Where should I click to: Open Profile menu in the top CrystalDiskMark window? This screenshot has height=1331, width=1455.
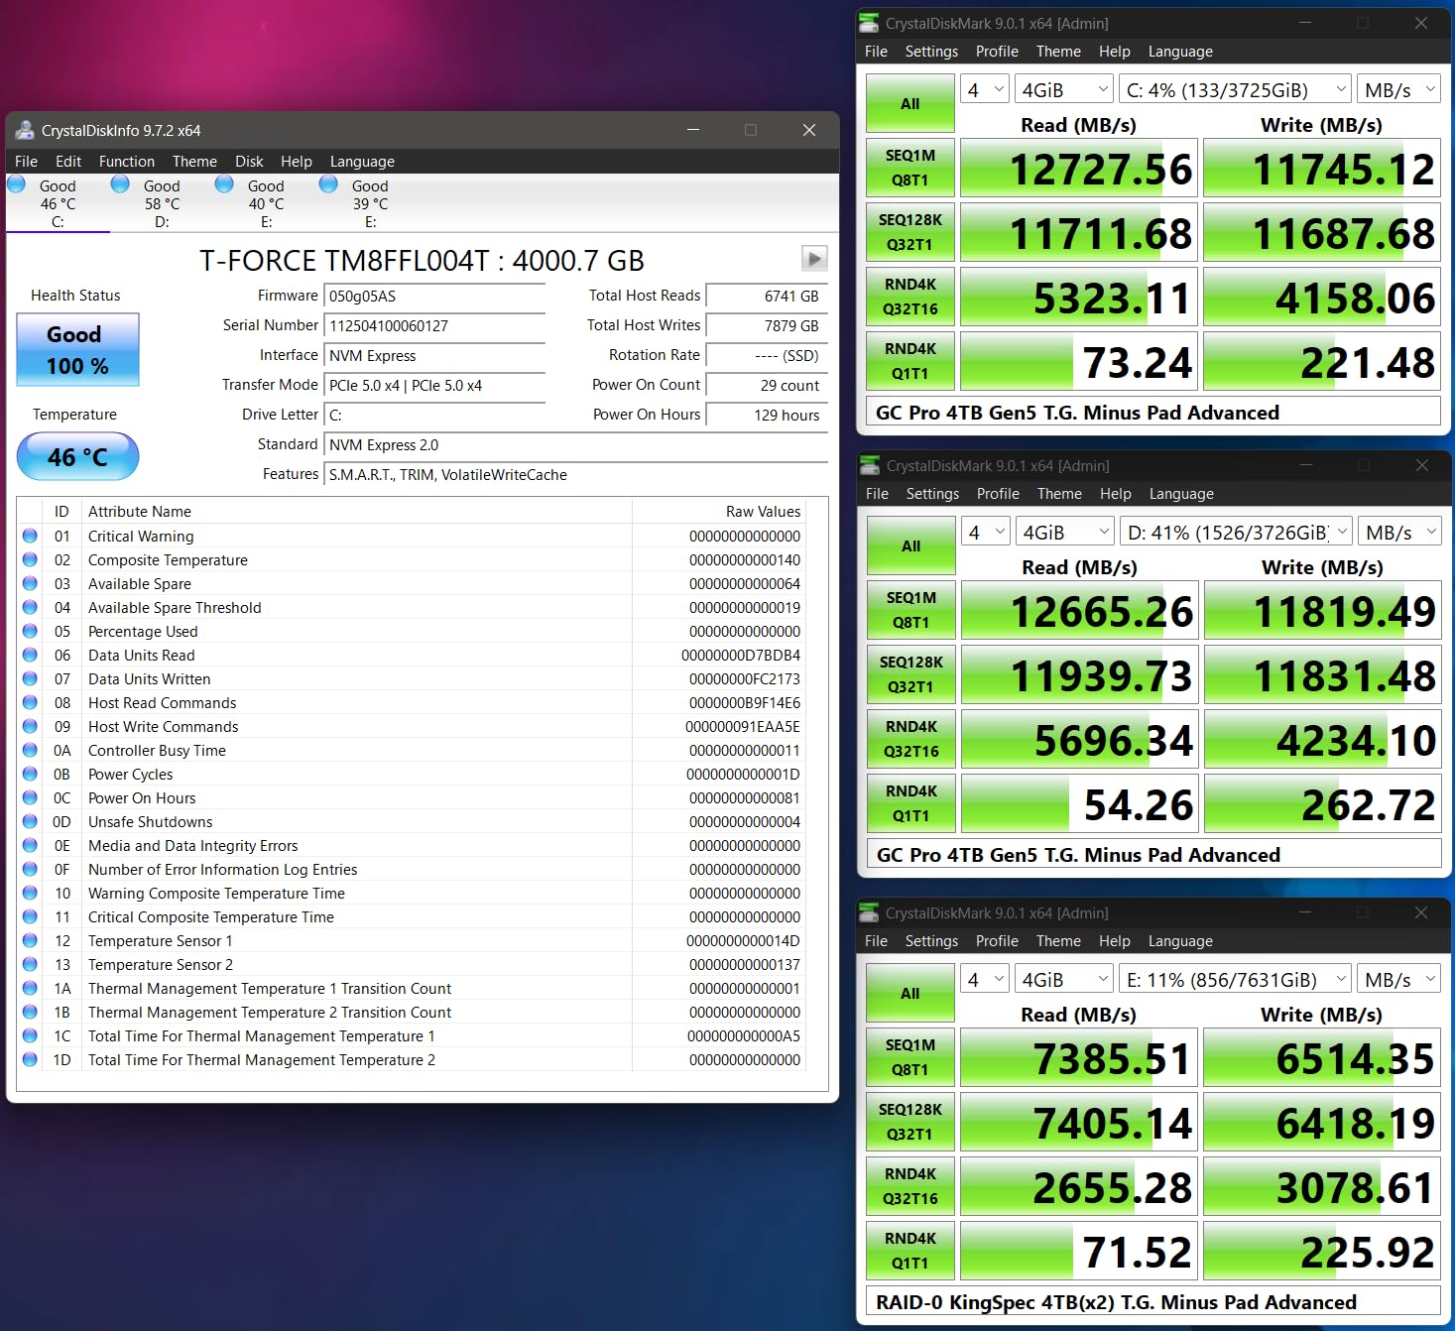(996, 52)
